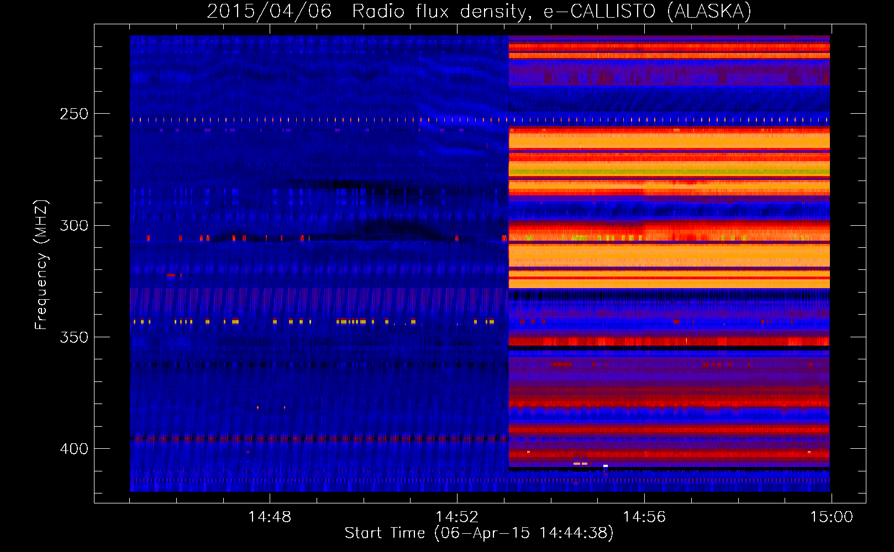Viewport: 894px width, 552px height.
Task: Click the 15:00 time tick label
Action: 832,517
